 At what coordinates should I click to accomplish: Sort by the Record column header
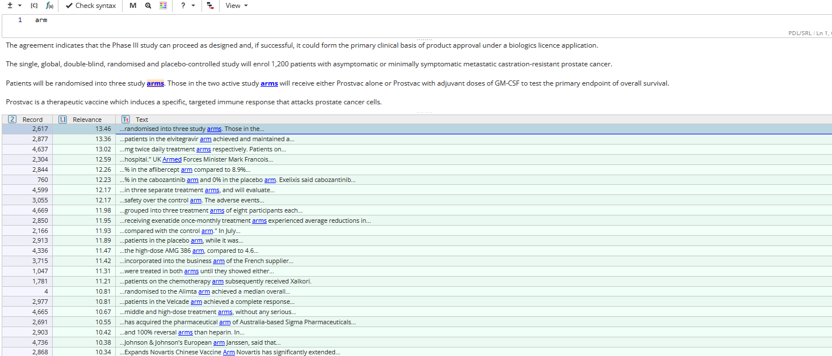(x=32, y=120)
